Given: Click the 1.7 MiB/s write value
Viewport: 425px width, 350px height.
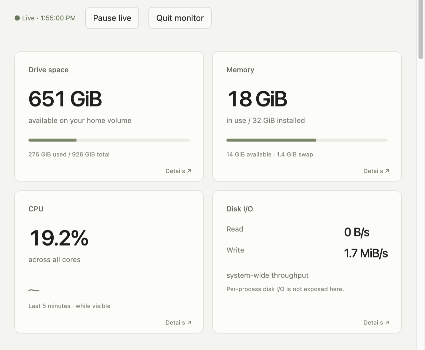Looking at the screenshot, I should click(366, 253).
